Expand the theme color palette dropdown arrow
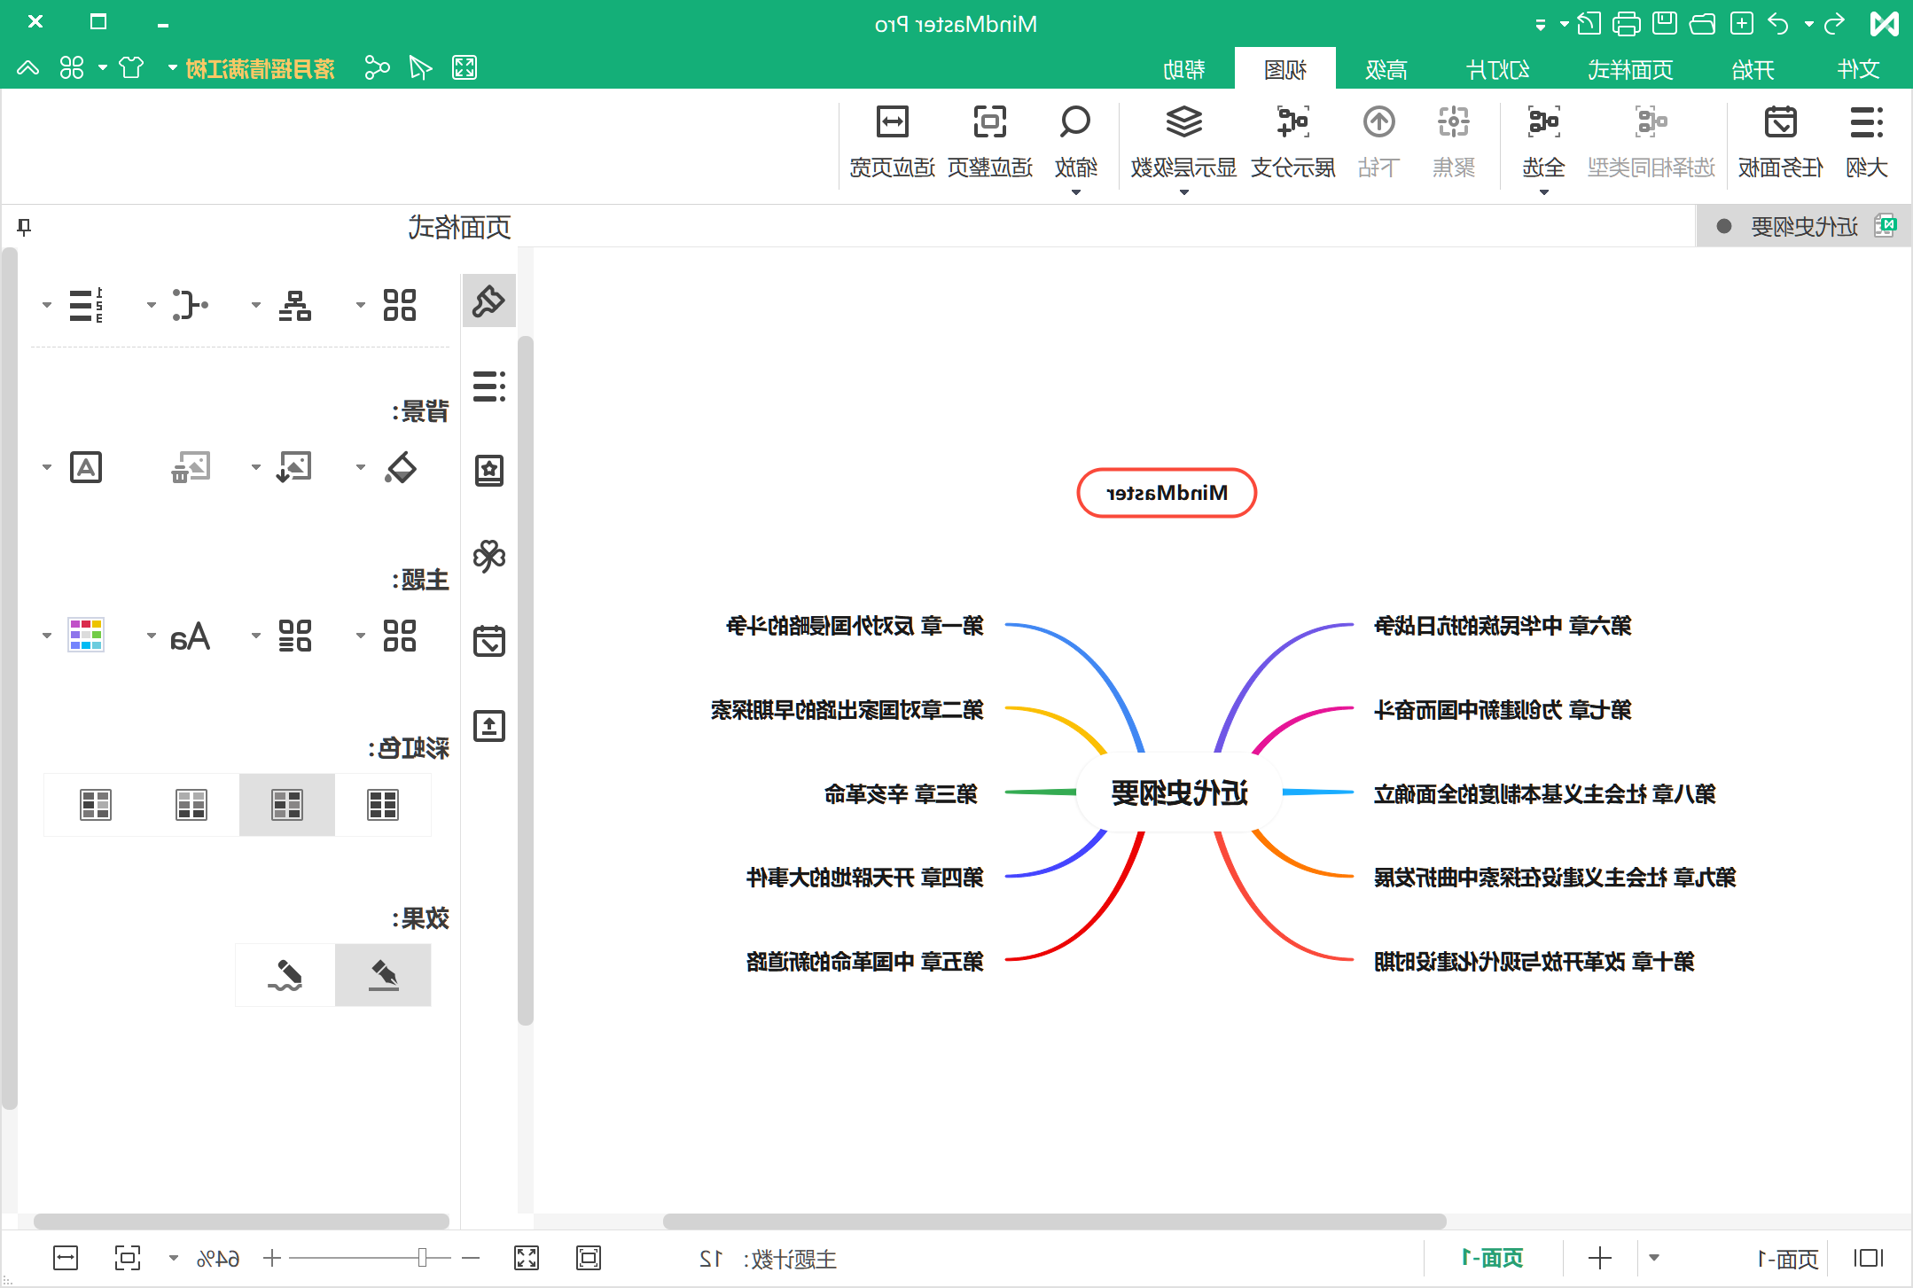 [46, 636]
